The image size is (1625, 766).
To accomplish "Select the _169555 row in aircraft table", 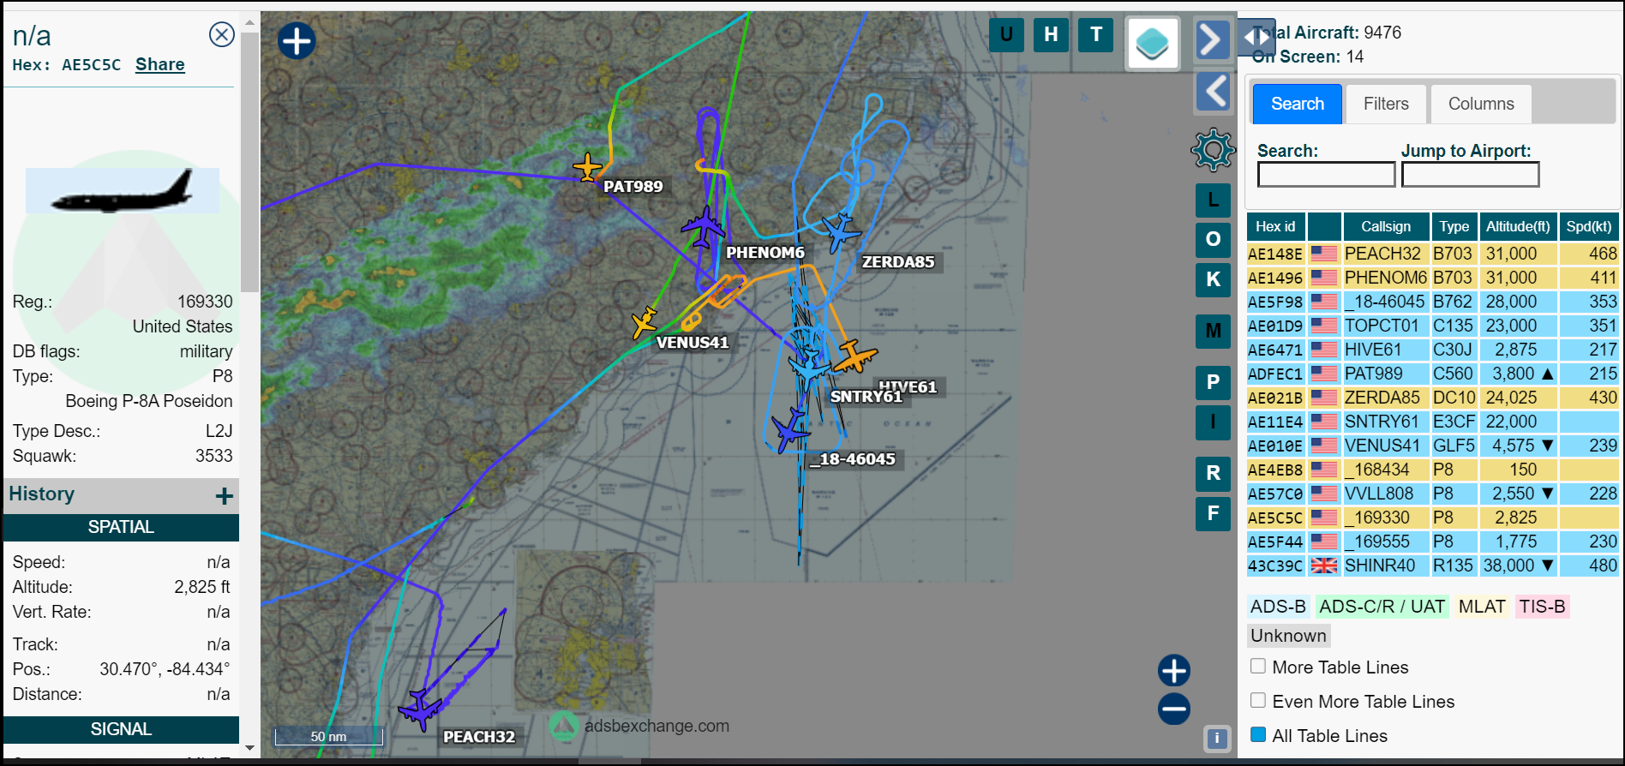I will pyautogui.click(x=1432, y=542).
